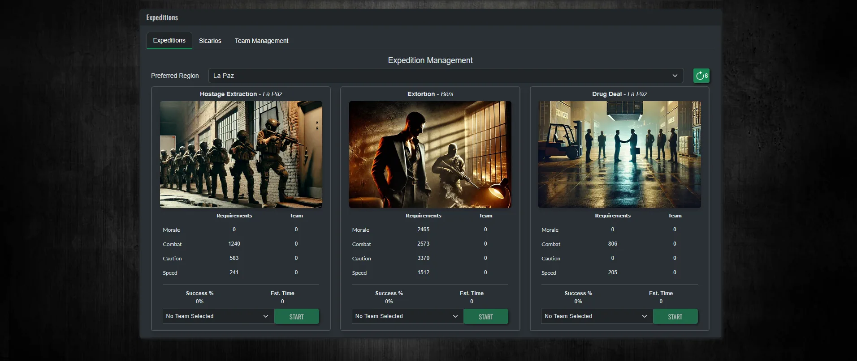
Task: Click the Hostage Extraction artwork image
Action: click(x=241, y=154)
